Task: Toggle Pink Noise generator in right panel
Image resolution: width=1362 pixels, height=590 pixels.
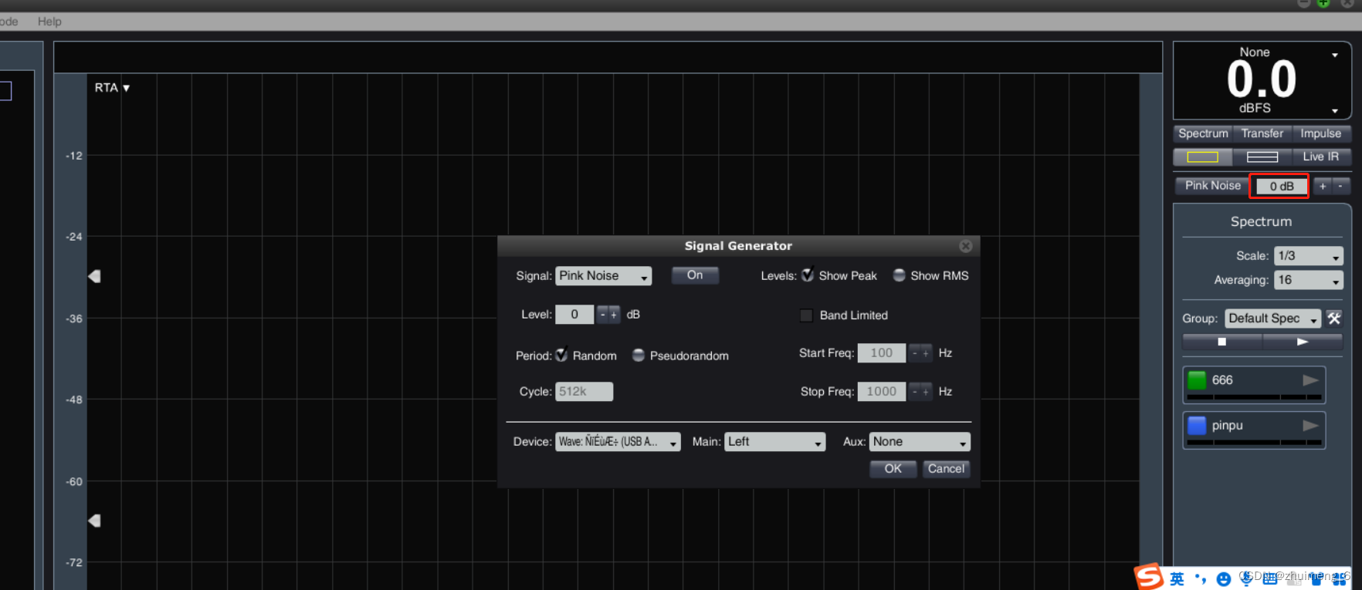Action: [1212, 186]
